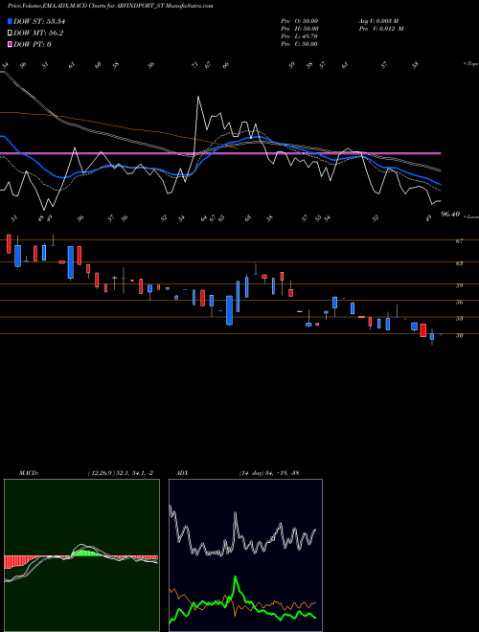Click the ADX (14 day) parameter values
Image resolution: width=479 pixels, height=632 pixels.
click(269, 473)
